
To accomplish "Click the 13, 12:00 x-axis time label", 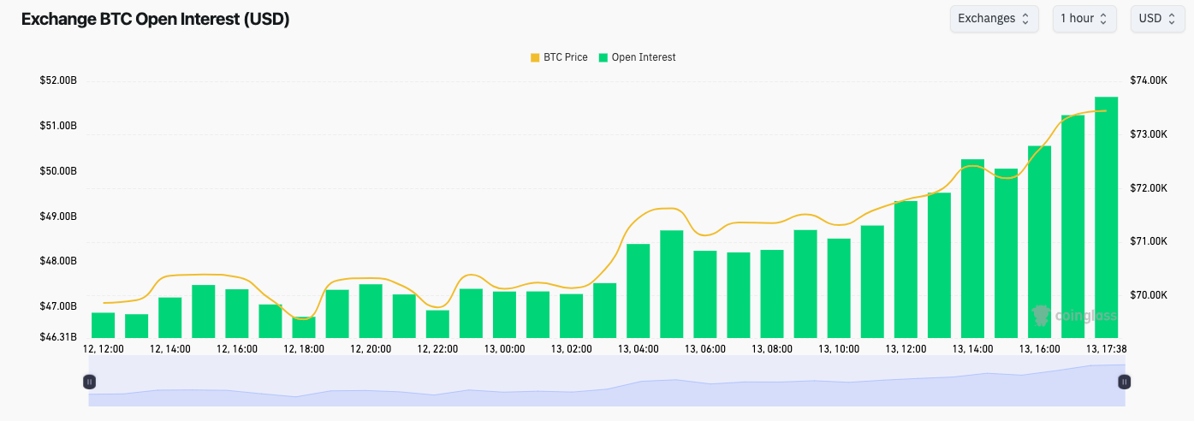I will [x=906, y=349].
